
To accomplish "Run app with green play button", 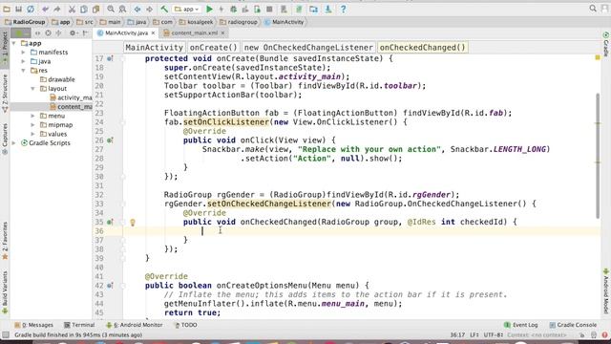I will 209,9.
